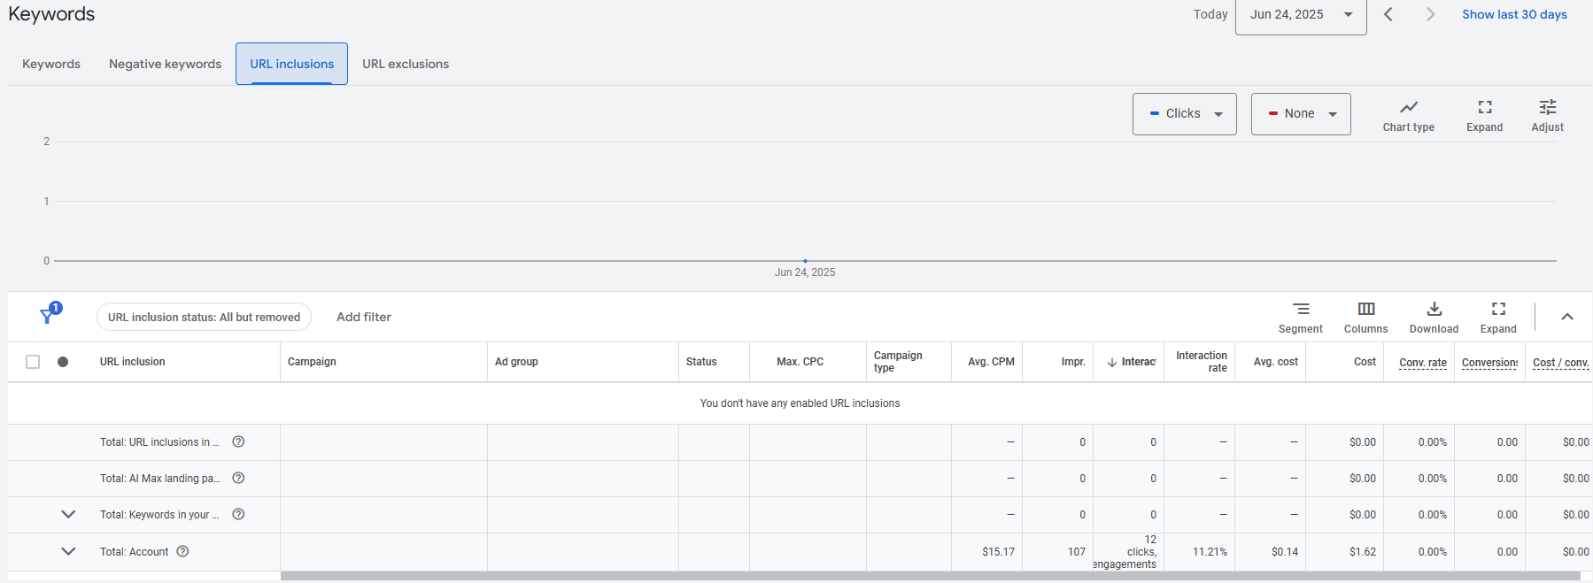Select all rows checkbox in table header

[33, 362]
